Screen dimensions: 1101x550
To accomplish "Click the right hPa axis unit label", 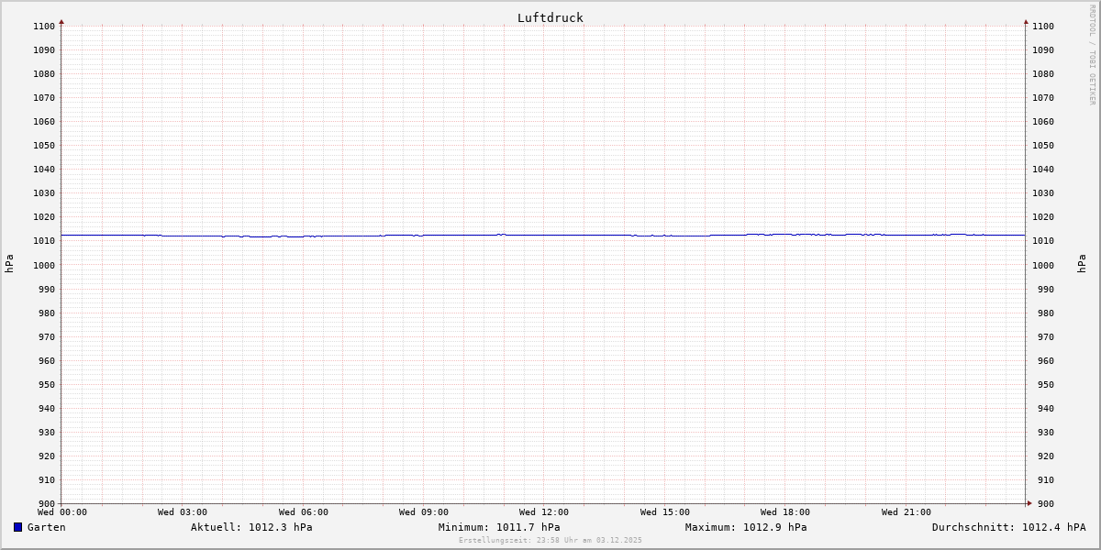I will [1083, 264].
